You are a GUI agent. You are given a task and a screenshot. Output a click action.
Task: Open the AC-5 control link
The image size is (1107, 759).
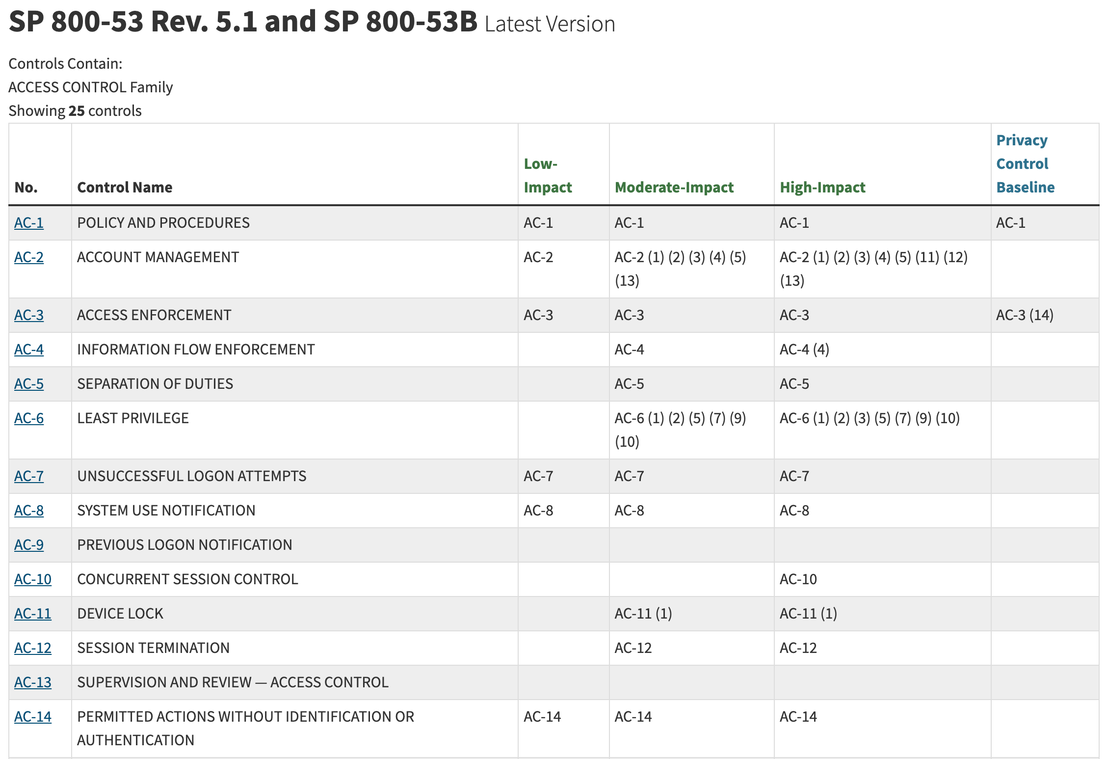tap(29, 383)
